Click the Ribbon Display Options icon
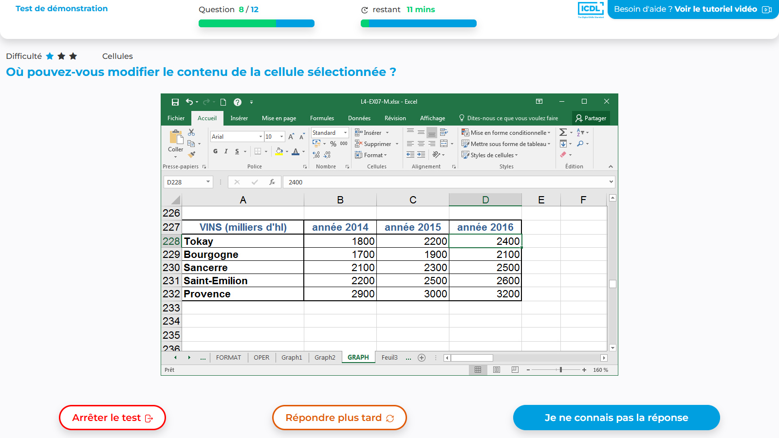 [x=539, y=102]
